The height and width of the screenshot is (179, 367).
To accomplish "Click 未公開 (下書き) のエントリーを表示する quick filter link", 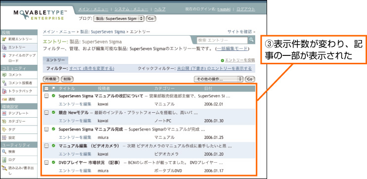I will point(214,68).
